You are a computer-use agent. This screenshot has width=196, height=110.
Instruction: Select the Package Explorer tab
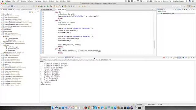coord(7,9)
